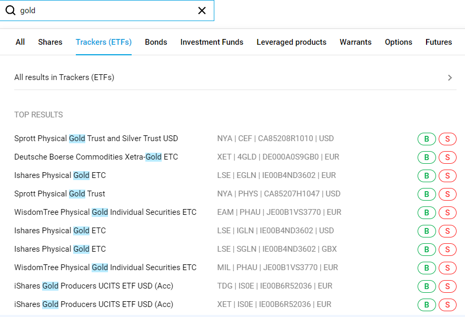This screenshot has width=465, height=317.
Task: Click All results in Trackers (ETFs) link
Action: [64, 77]
